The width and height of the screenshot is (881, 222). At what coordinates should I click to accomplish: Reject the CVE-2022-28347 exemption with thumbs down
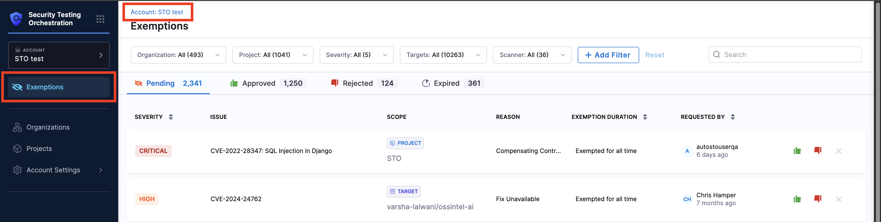point(818,151)
